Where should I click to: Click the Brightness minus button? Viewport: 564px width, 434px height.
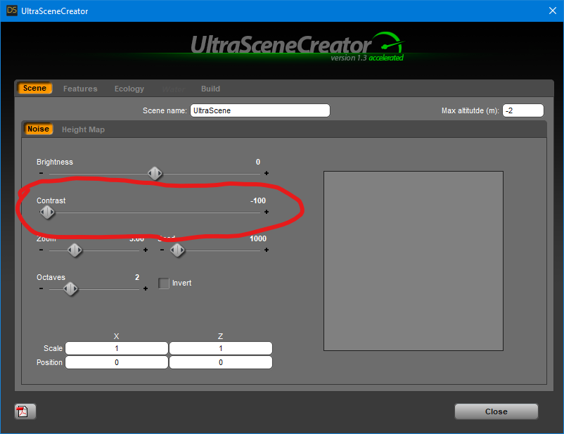[41, 174]
